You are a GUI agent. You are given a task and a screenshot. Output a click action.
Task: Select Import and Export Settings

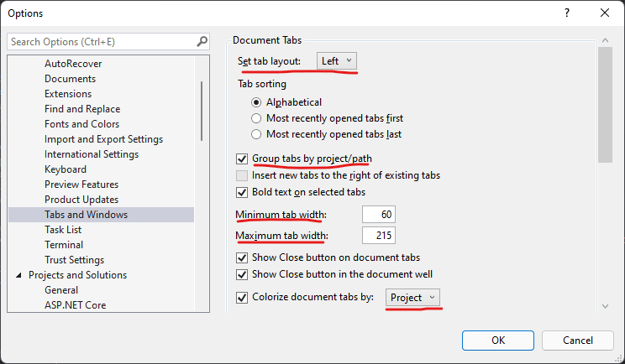pyautogui.click(x=103, y=139)
